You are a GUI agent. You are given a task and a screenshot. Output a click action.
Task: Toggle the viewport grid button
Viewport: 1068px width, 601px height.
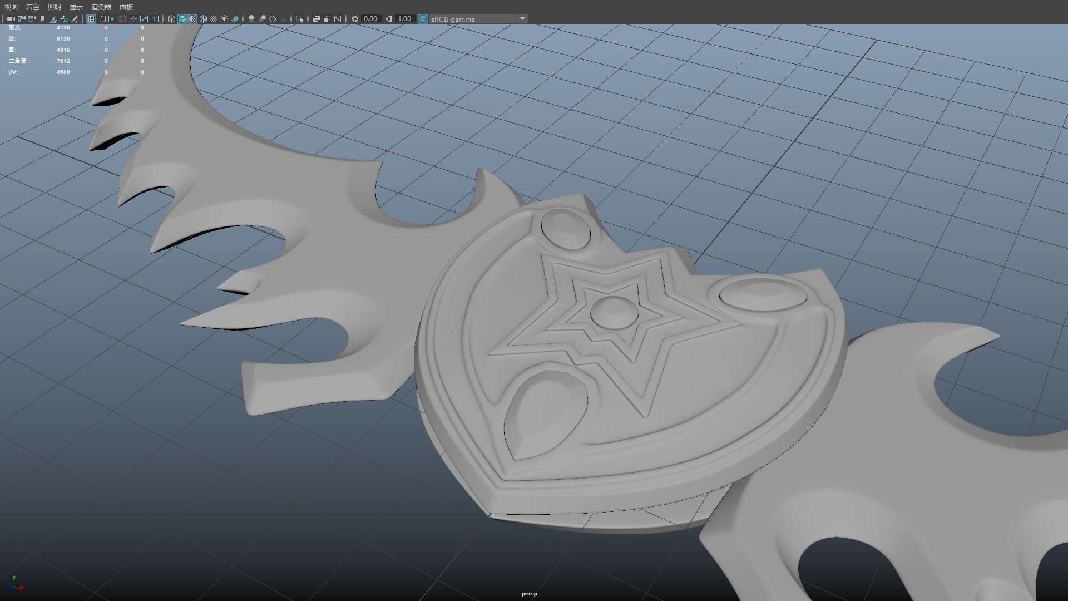[x=91, y=19]
